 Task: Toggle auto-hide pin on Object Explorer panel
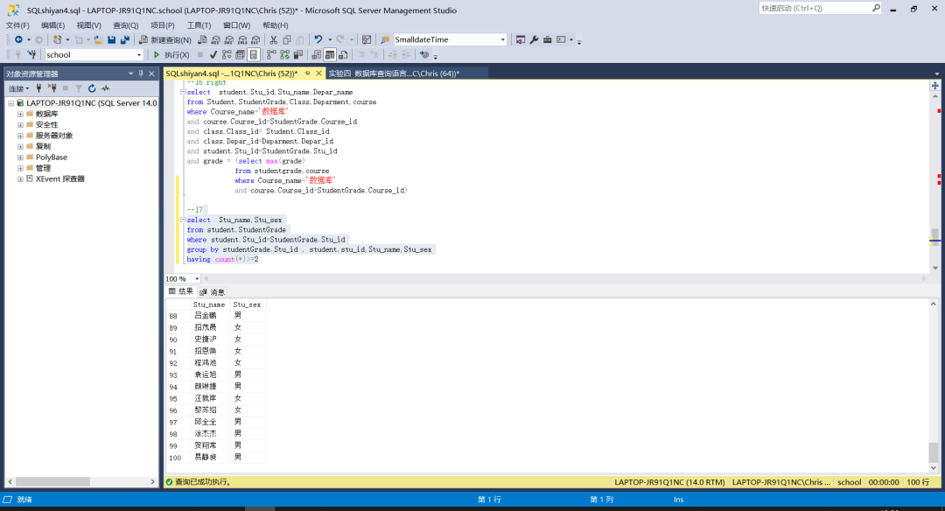[x=140, y=74]
